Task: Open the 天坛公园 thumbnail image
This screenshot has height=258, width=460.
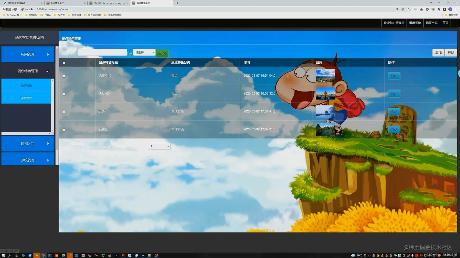Action: click(x=325, y=94)
